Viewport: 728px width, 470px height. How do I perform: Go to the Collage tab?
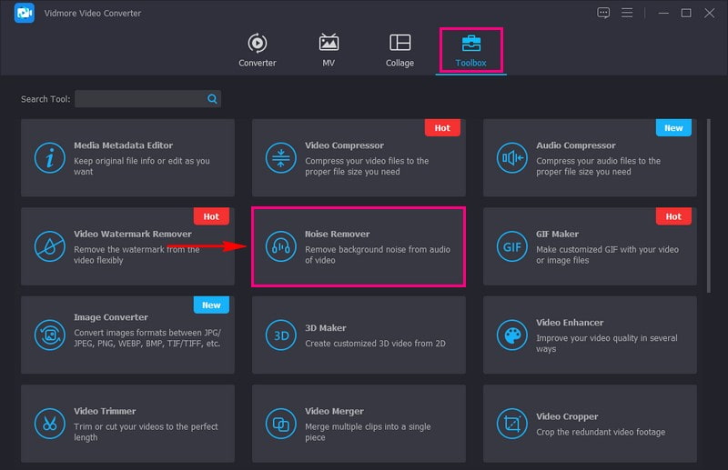pyautogui.click(x=399, y=50)
